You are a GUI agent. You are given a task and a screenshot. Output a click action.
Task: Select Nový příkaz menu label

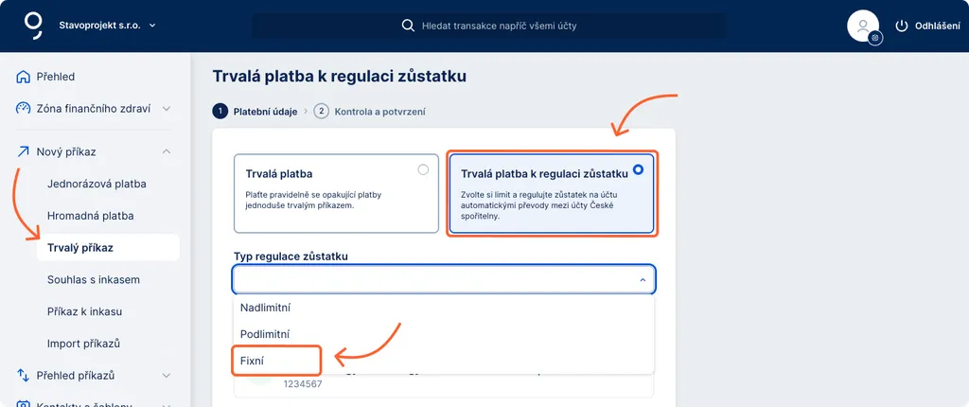[x=66, y=151]
